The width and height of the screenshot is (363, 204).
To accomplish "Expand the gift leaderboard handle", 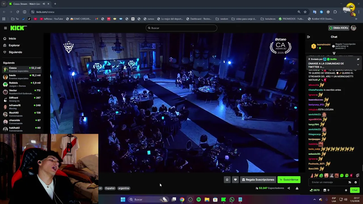I will pyautogui.click(x=334, y=53).
